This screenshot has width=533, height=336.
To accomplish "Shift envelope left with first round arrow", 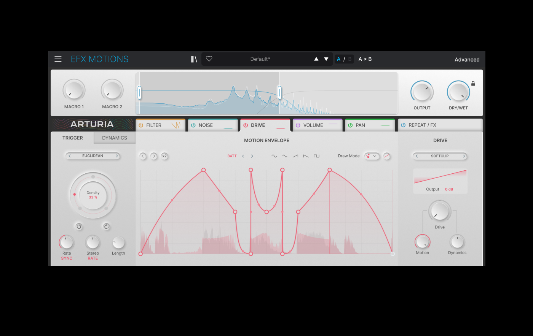I will point(143,156).
